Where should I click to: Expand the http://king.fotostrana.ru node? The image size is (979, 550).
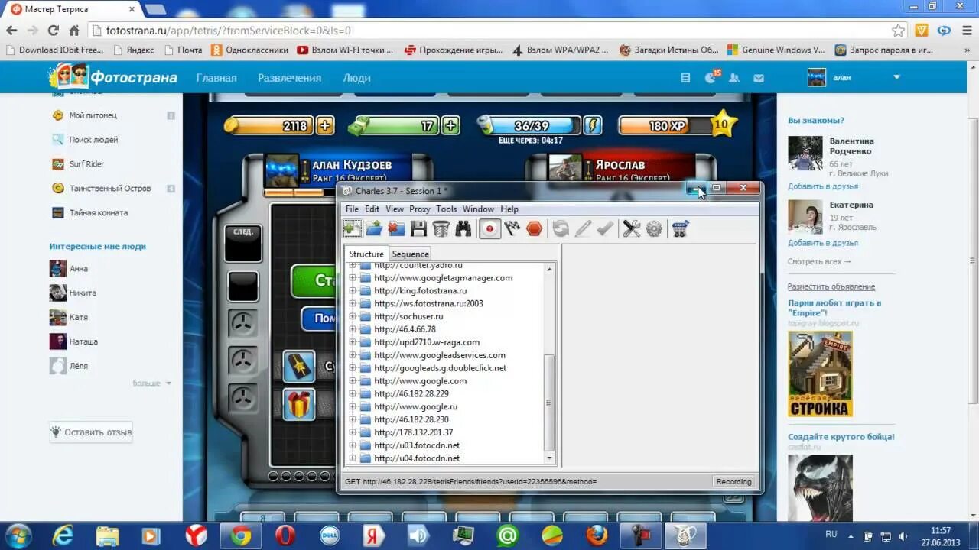point(353,291)
